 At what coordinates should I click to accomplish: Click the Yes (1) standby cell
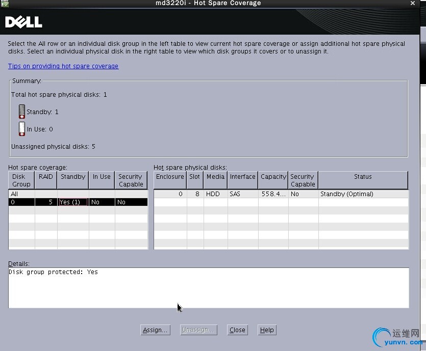[x=73, y=202]
